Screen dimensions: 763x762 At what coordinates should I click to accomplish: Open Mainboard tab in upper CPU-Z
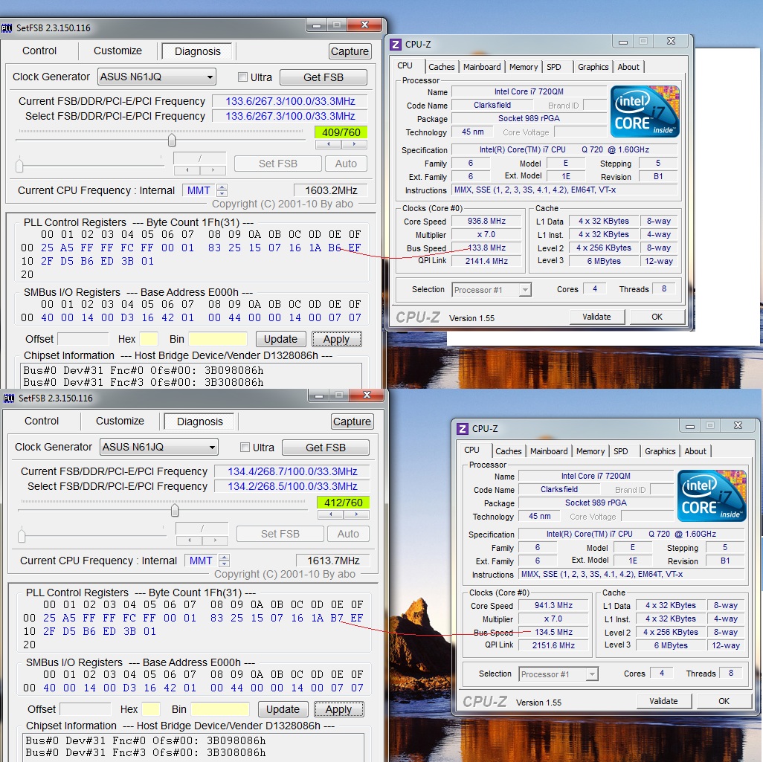click(x=482, y=67)
